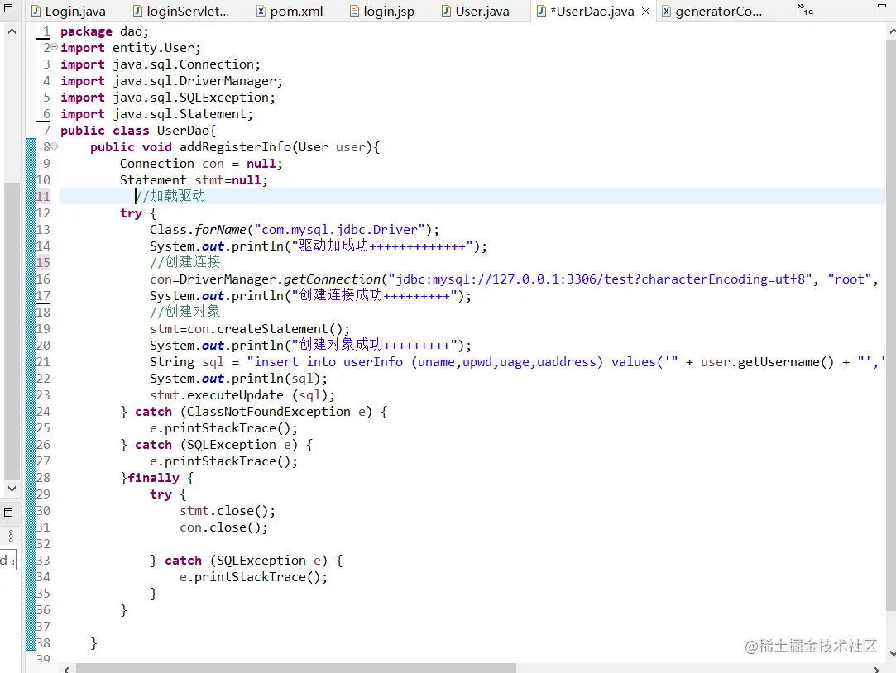Click the '}finally {' line
Image resolution: width=896 pixels, height=673 pixels.
(x=157, y=479)
